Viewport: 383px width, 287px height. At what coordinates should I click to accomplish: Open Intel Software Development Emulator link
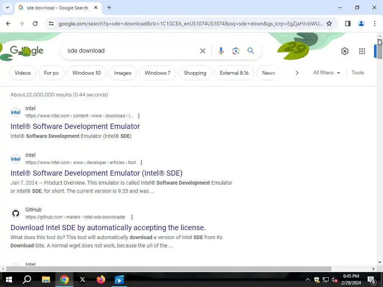(x=75, y=126)
